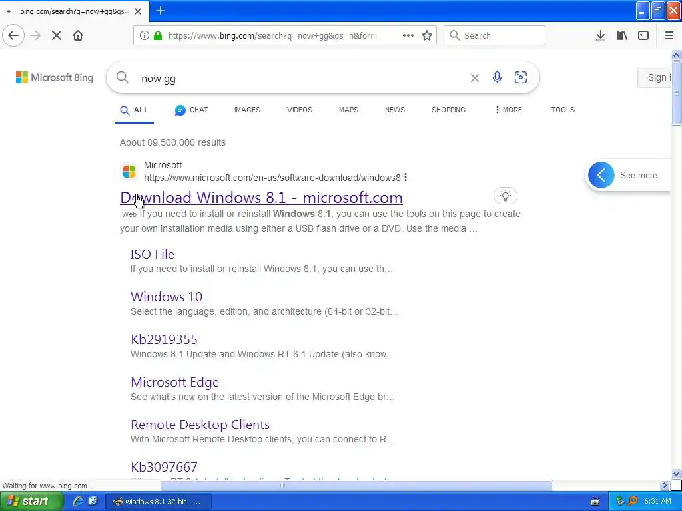
Task: Open the ISO File sublink
Action: pos(153,254)
